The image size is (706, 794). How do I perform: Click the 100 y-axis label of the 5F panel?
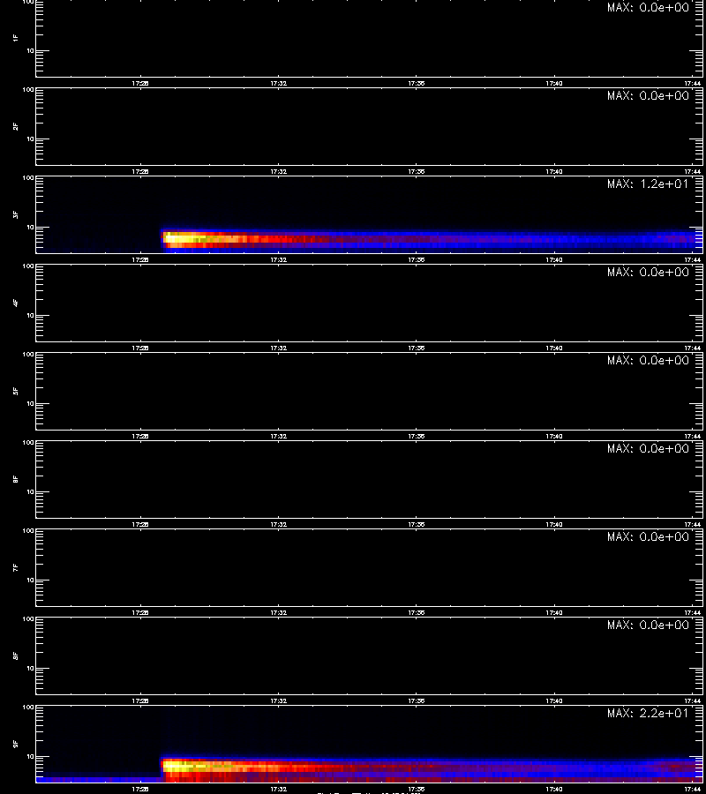[28, 354]
